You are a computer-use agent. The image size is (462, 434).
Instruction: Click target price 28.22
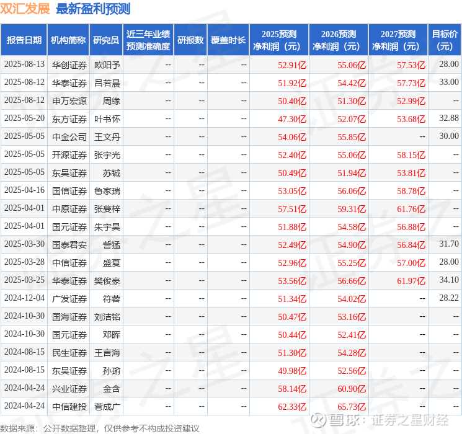pos(449,298)
